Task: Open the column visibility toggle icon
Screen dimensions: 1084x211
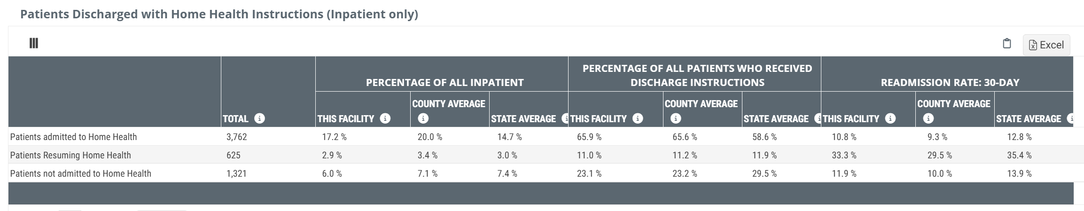Action: point(34,43)
